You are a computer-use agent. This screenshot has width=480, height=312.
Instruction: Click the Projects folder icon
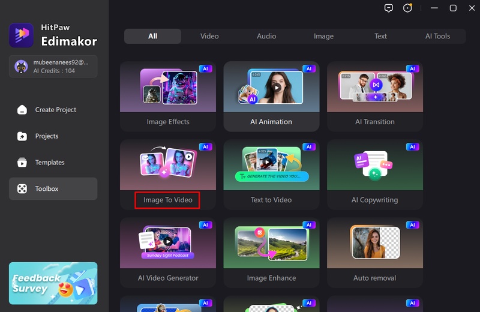[22, 136]
